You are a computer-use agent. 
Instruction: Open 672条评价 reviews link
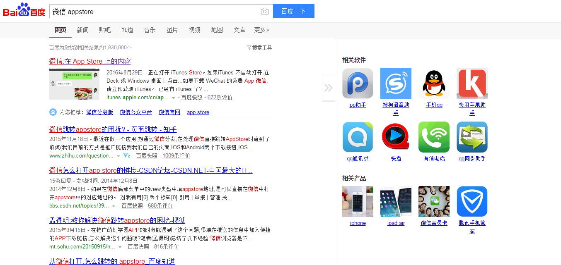[220, 98]
